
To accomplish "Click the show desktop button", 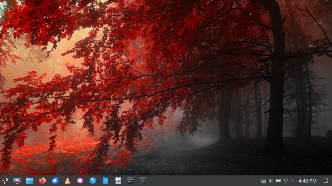I will 326,181.
